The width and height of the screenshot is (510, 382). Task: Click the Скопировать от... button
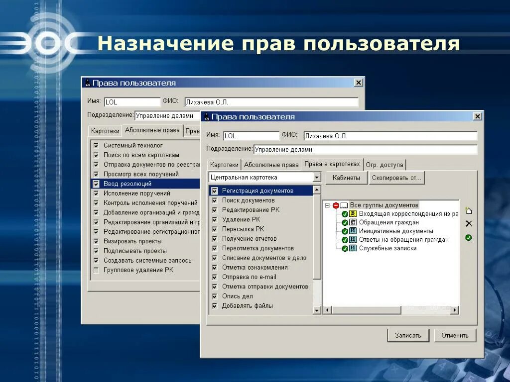tap(396, 178)
